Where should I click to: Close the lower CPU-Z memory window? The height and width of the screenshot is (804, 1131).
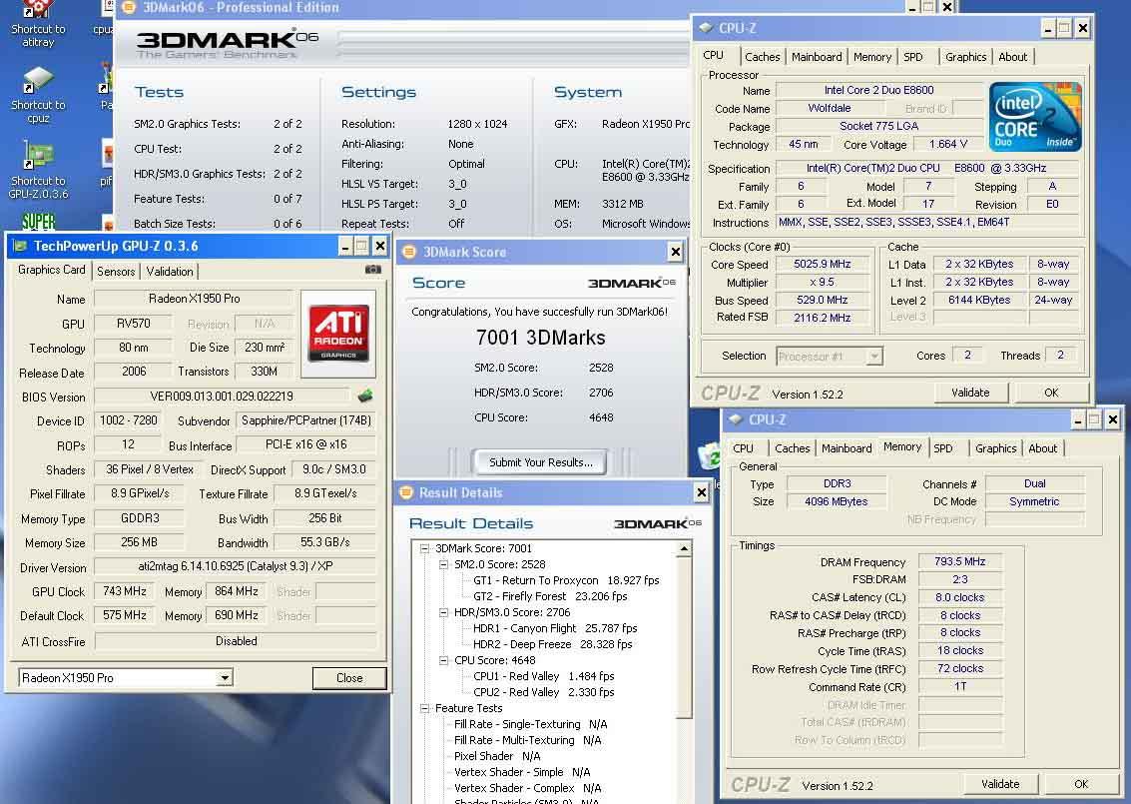pos(1112,419)
